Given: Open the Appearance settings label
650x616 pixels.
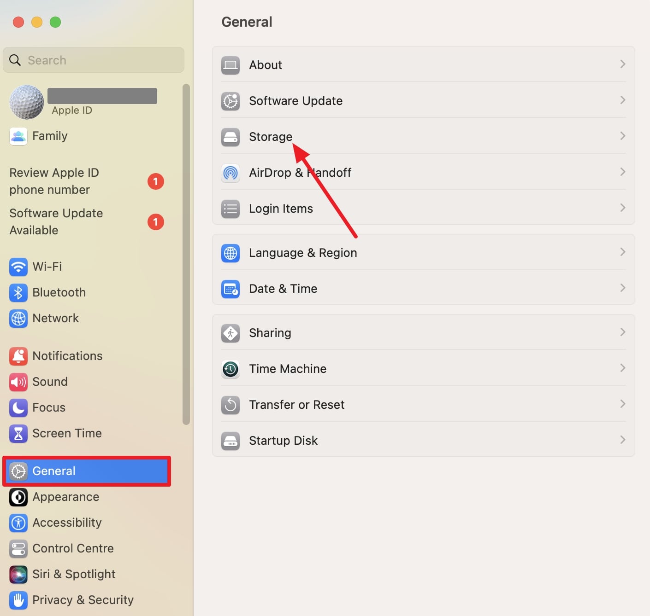Looking at the screenshot, I should pos(66,497).
